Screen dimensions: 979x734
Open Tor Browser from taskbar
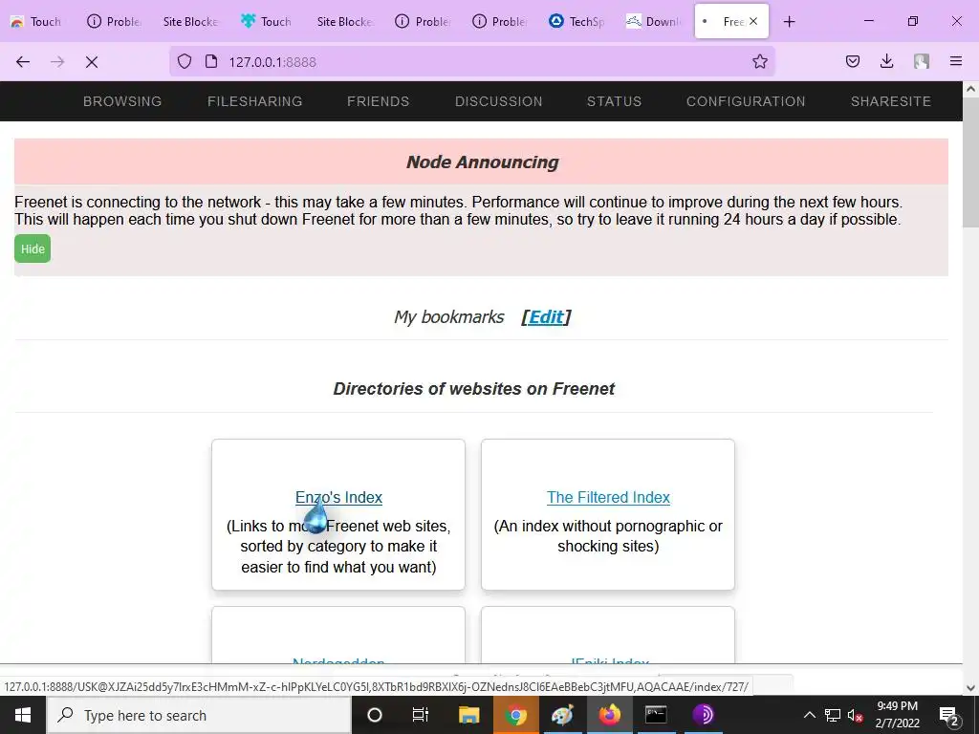pos(703,715)
